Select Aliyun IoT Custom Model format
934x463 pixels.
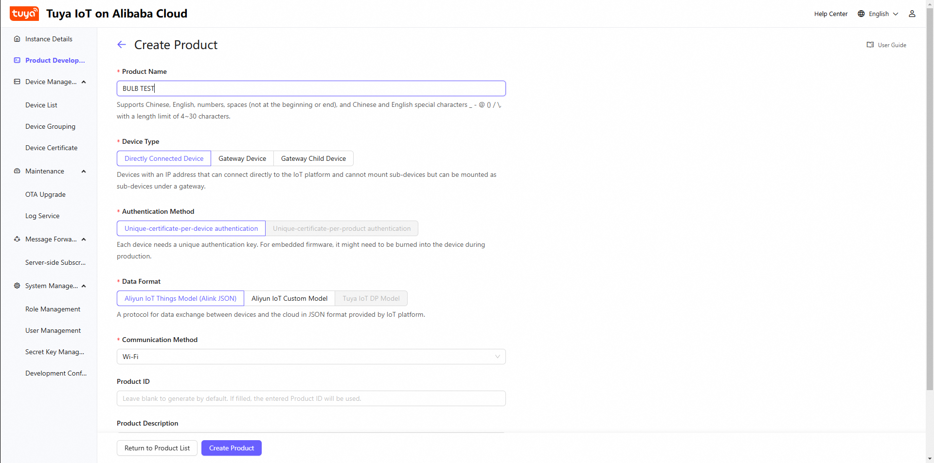click(x=289, y=298)
